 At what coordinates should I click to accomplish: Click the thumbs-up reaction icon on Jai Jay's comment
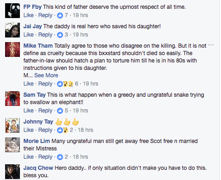coord(60,35)
